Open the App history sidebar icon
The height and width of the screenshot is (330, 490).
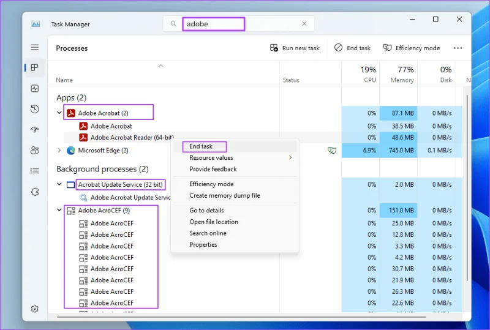[x=35, y=109]
